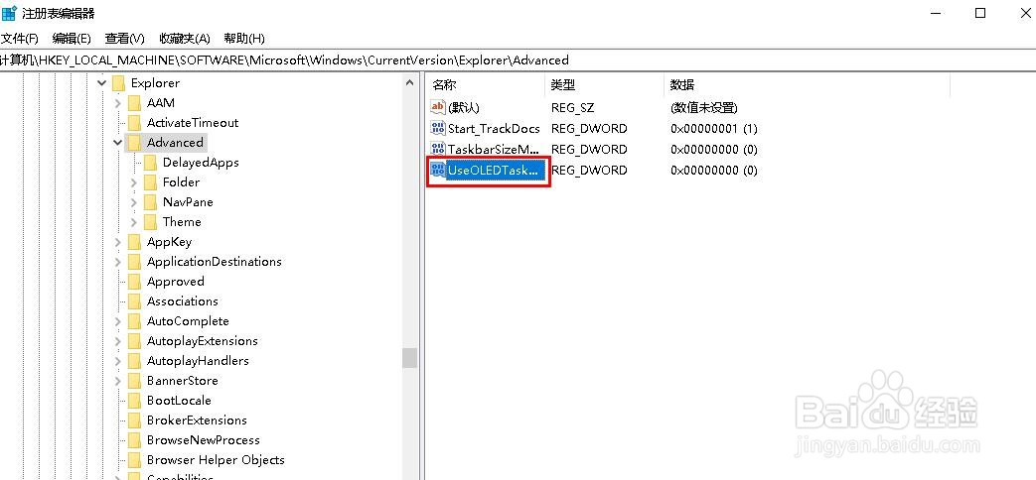Select the DelayedApps tree item label
Viewport: 1036px width, 480px height.
201,163
